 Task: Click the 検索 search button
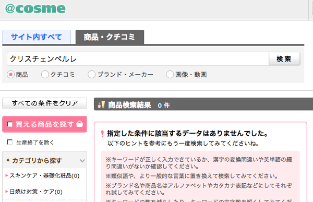coord(284,59)
